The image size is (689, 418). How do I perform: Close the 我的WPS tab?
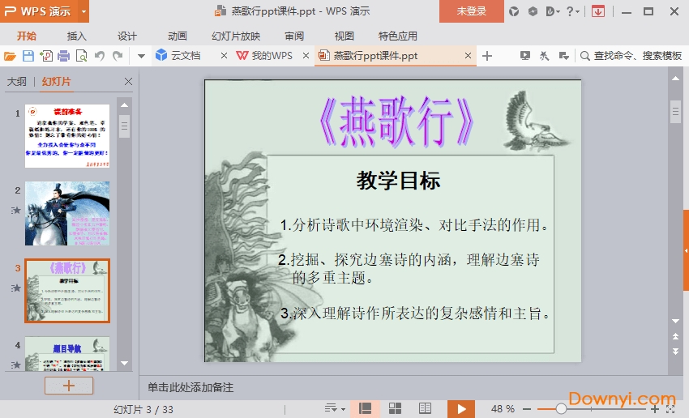pyautogui.click(x=306, y=56)
